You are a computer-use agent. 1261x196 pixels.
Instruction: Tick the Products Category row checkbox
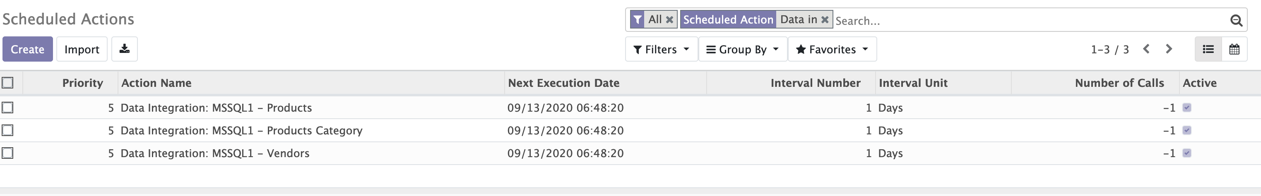click(7, 130)
